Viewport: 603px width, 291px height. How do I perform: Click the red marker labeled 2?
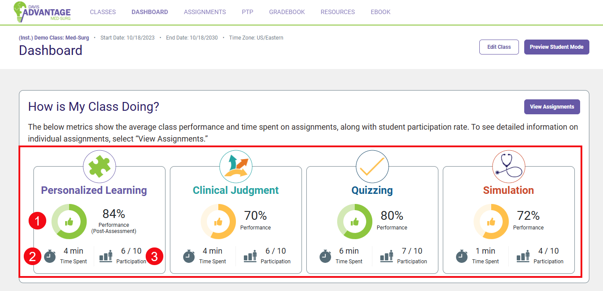click(x=32, y=256)
